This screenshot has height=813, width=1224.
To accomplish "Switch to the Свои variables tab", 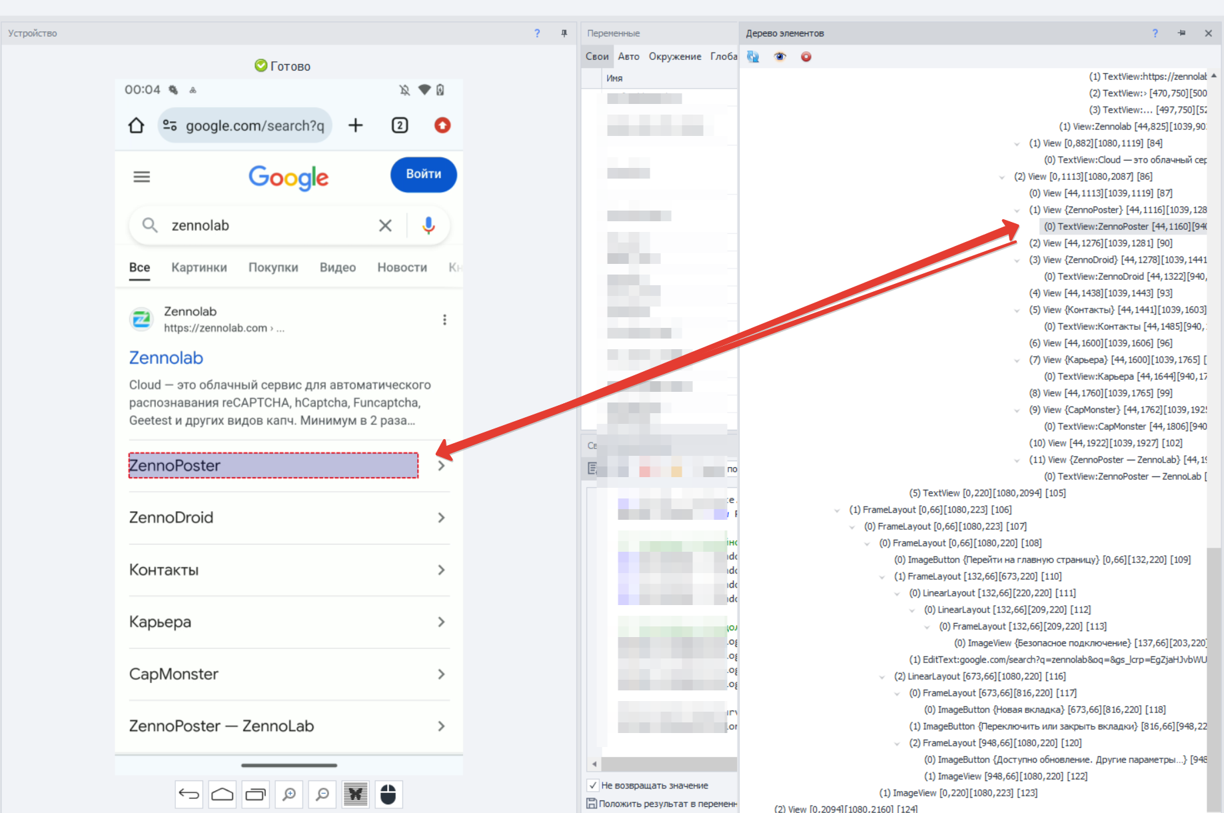I will tap(597, 57).
